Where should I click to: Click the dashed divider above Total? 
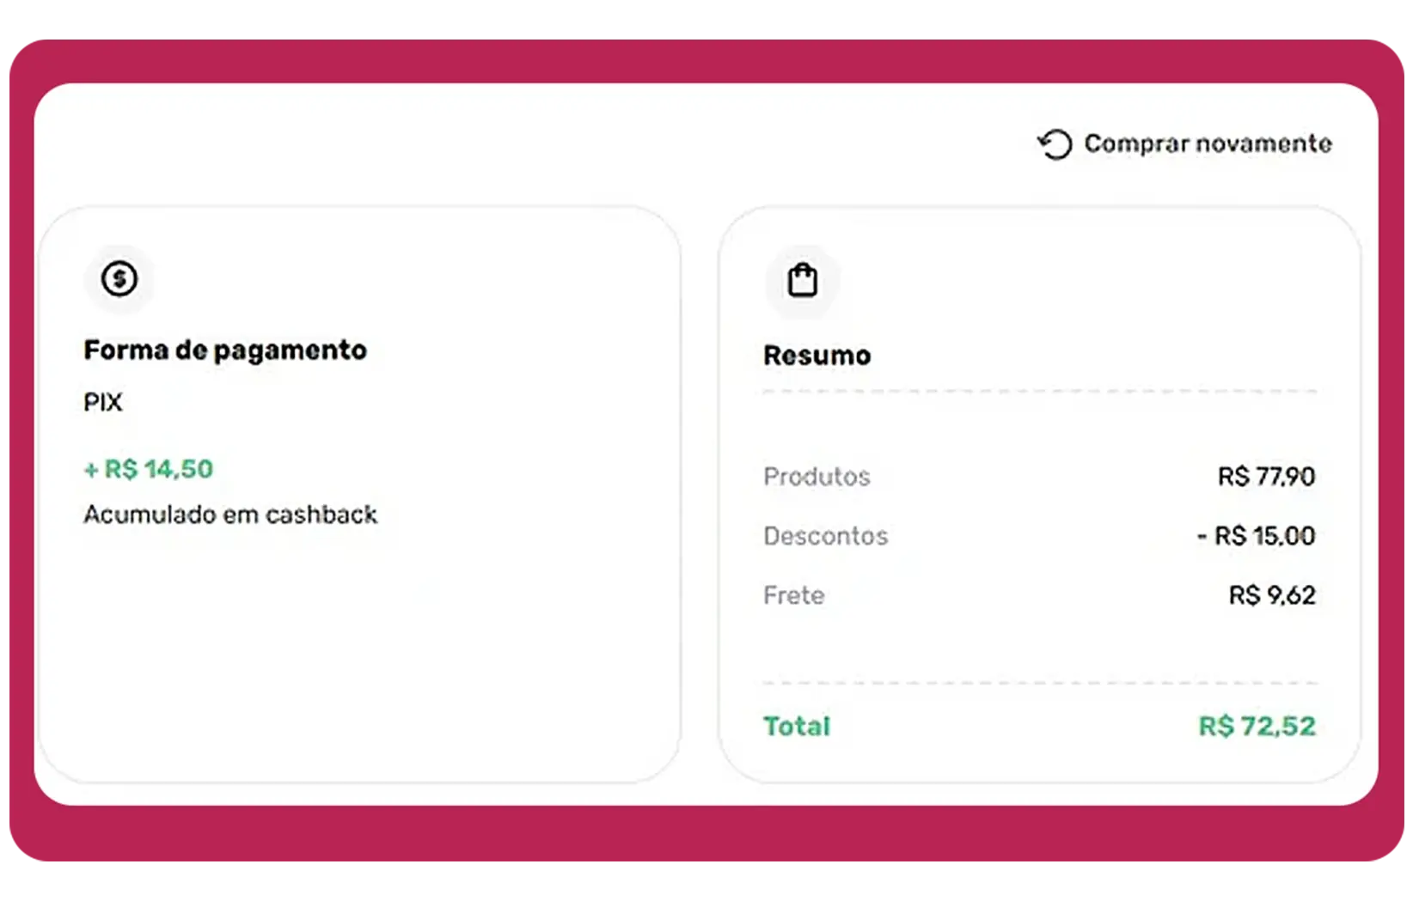click(1039, 684)
